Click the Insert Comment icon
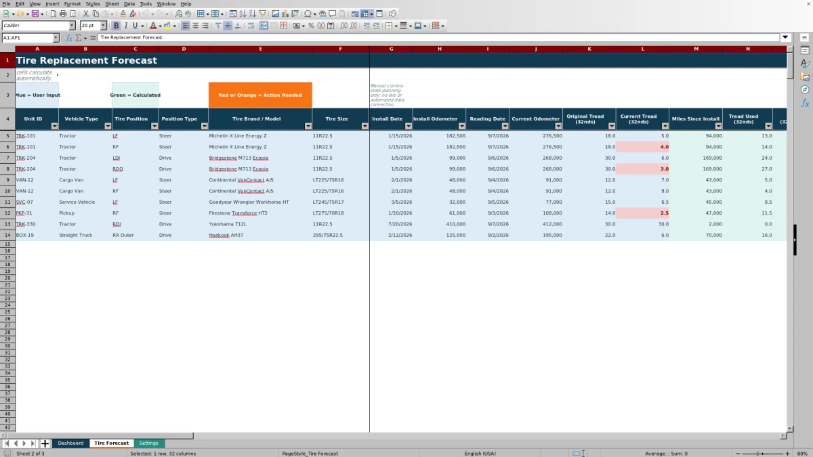This screenshot has height=457, width=813. tap(333, 14)
